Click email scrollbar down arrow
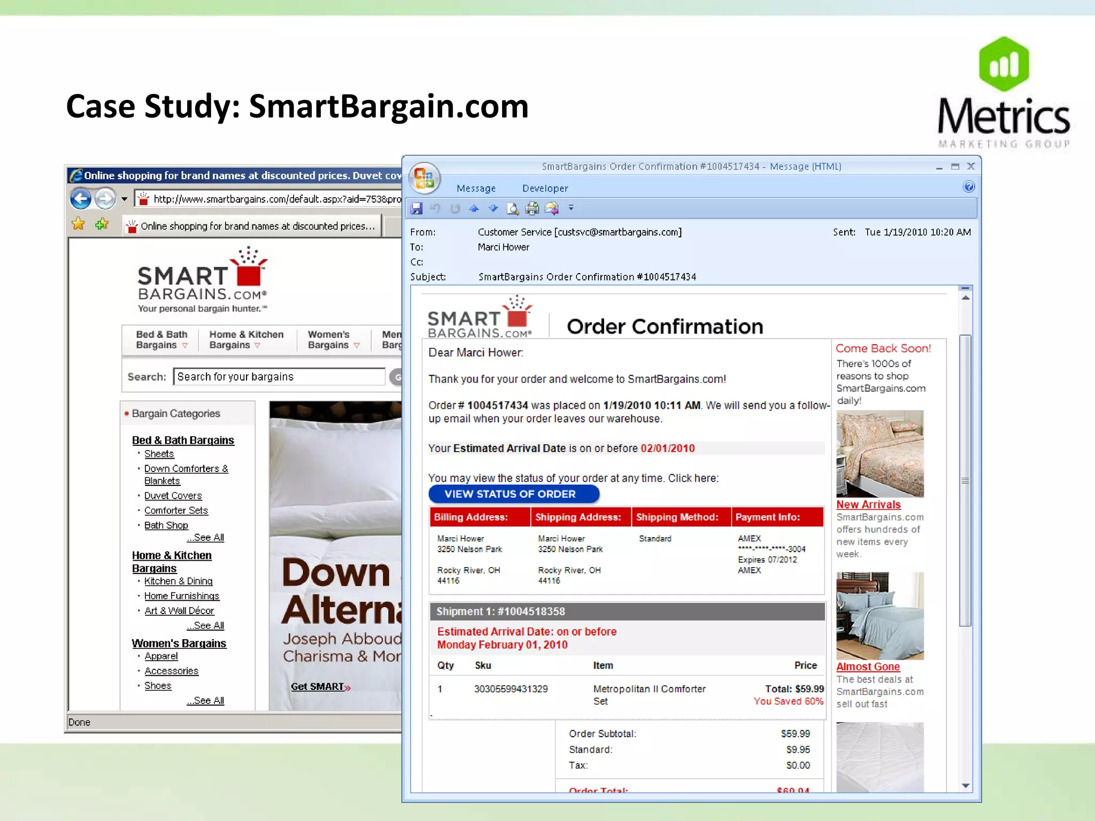 coord(965,785)
